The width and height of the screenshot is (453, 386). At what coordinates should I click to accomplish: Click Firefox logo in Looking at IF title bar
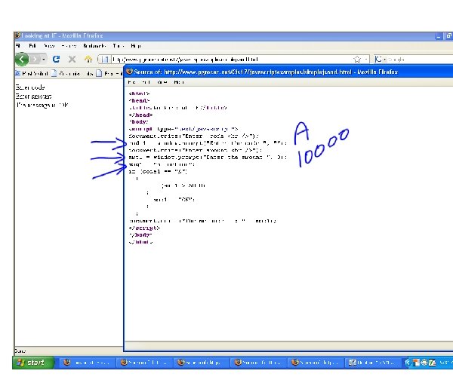17,35
